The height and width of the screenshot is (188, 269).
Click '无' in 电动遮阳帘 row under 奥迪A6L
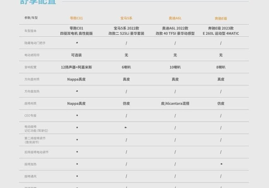(x=175, y=55)
